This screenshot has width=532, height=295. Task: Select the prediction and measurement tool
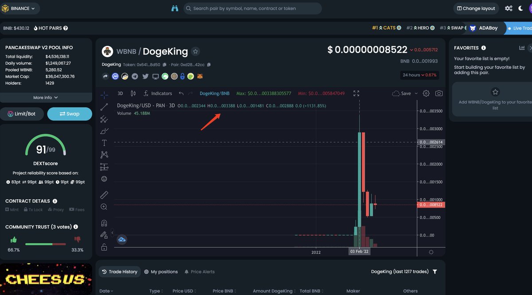[x=104, y=167]
